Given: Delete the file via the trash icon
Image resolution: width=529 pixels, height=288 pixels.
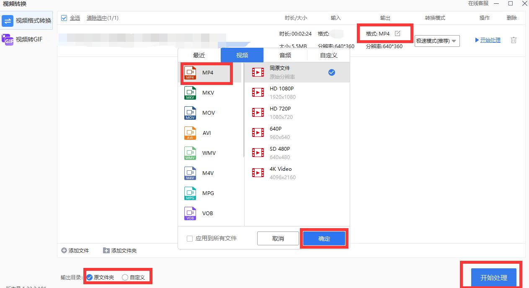Looking at the screenshot, I should tap(514, 40).
